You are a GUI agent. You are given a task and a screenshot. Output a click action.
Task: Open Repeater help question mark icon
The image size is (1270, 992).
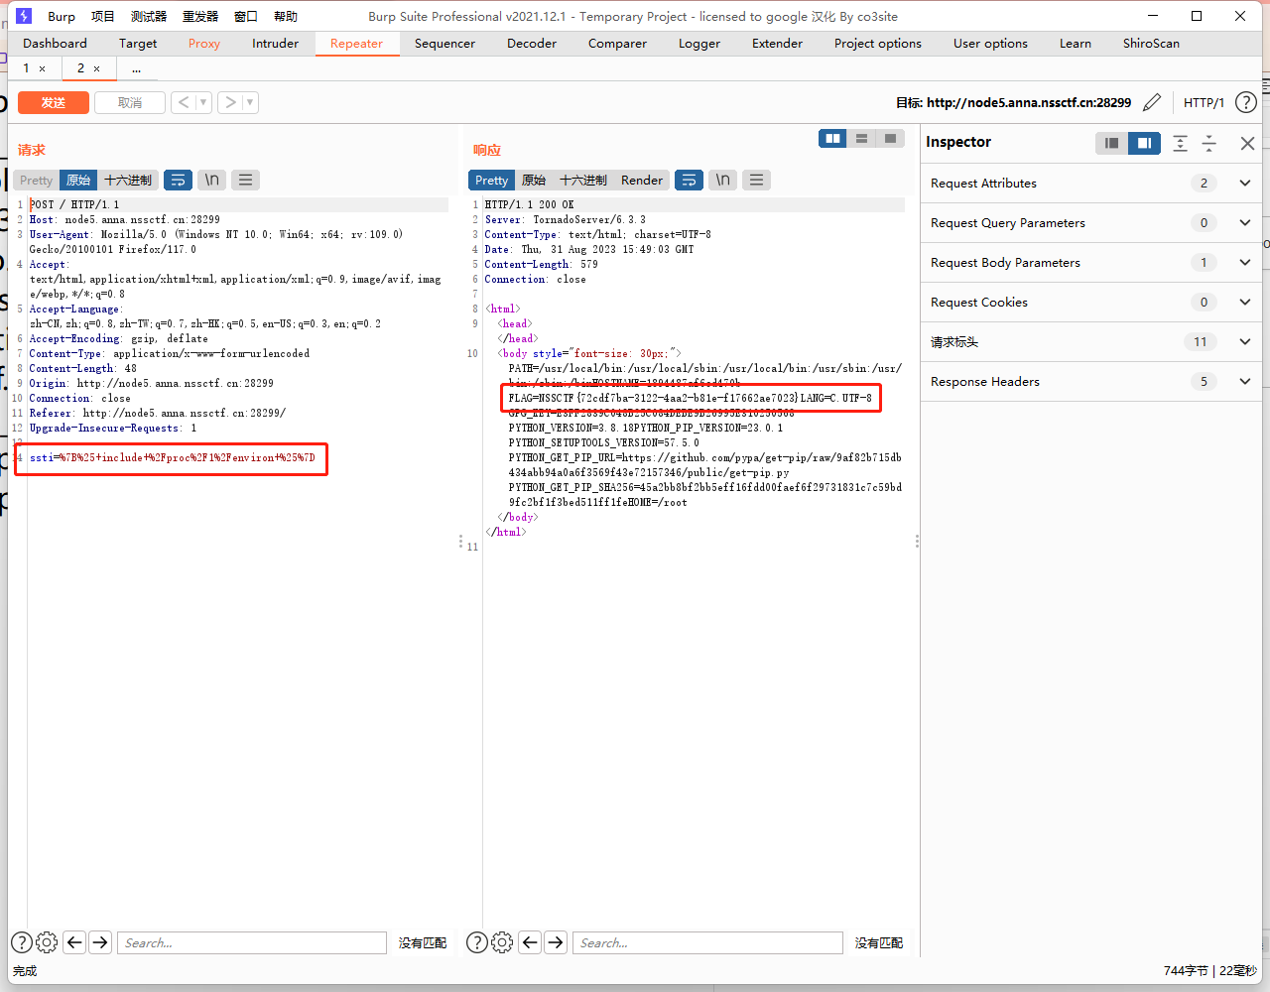tap(1245, 102)
